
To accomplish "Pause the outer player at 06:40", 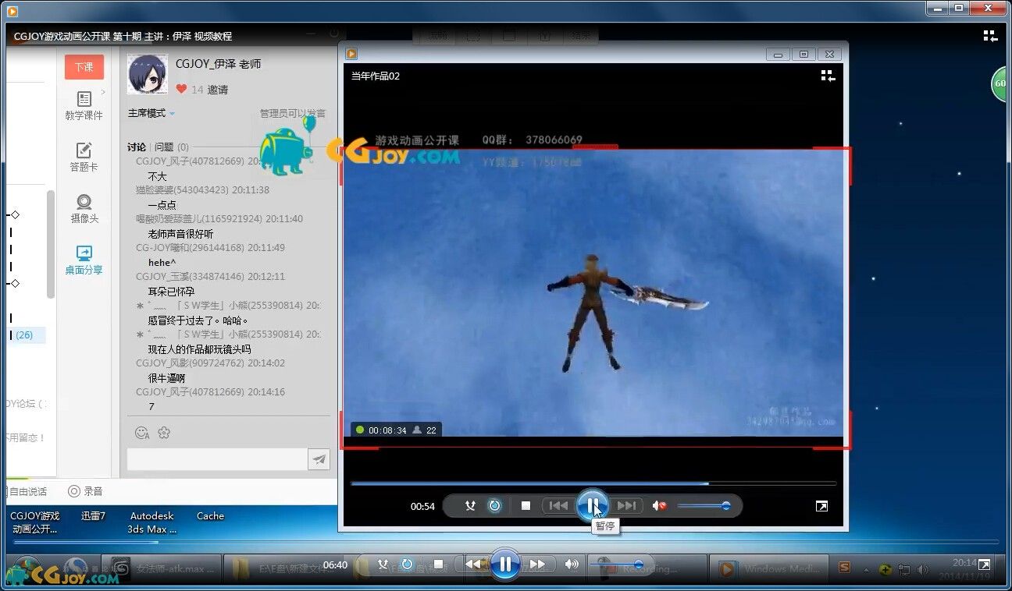I will (505, 564).
